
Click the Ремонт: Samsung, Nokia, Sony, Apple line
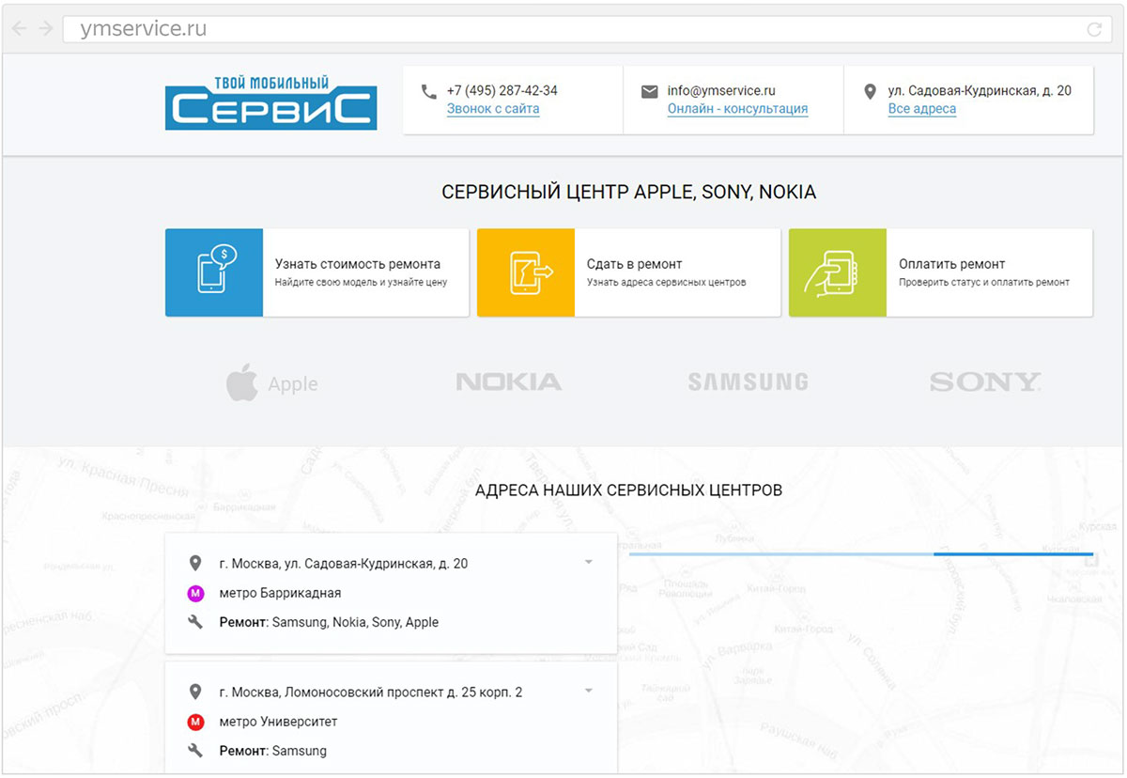coord(329,622)
